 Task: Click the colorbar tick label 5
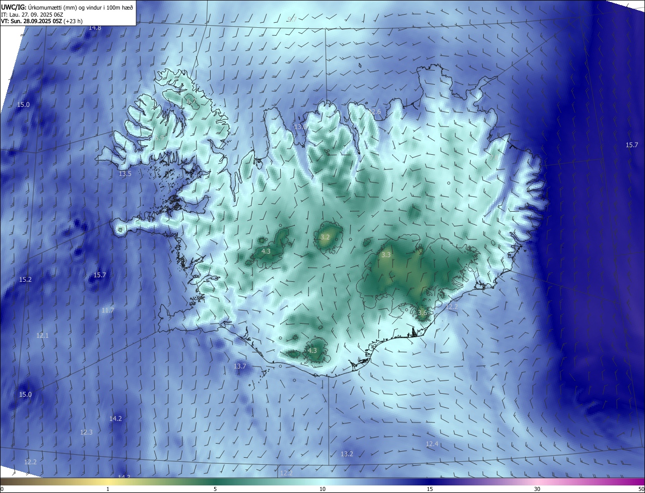pyautogui.click(x=215, y=489)
